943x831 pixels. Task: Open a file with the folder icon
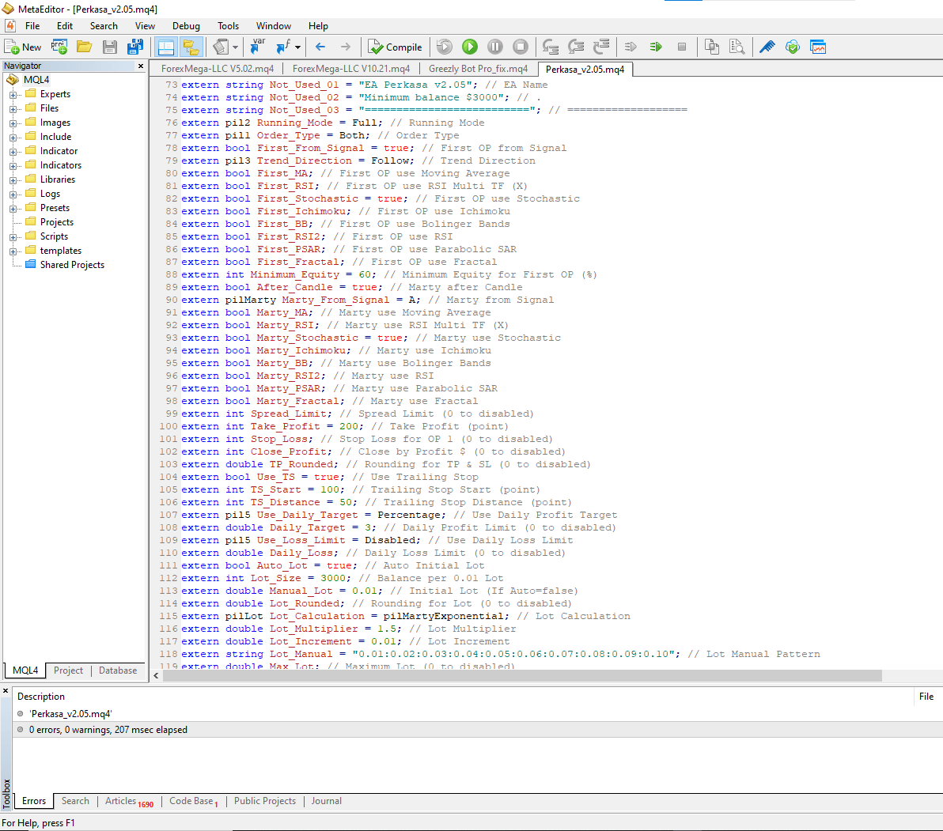click(84, 47)
